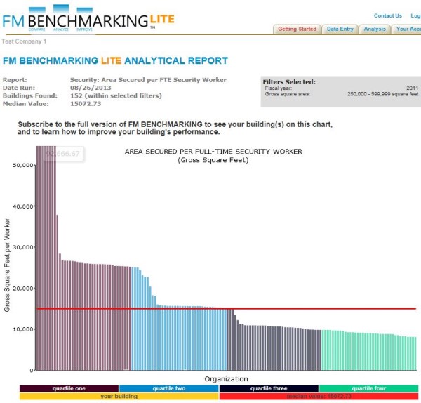
Task: Select the Your Account tab
Action: point(406,29)
